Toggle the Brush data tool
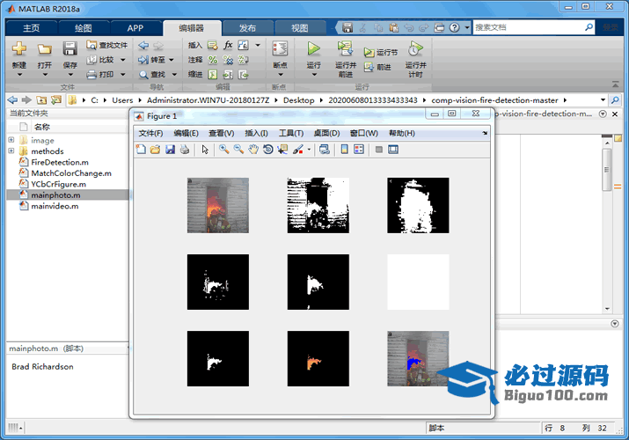The image size is (629, 440). point(297,150)
